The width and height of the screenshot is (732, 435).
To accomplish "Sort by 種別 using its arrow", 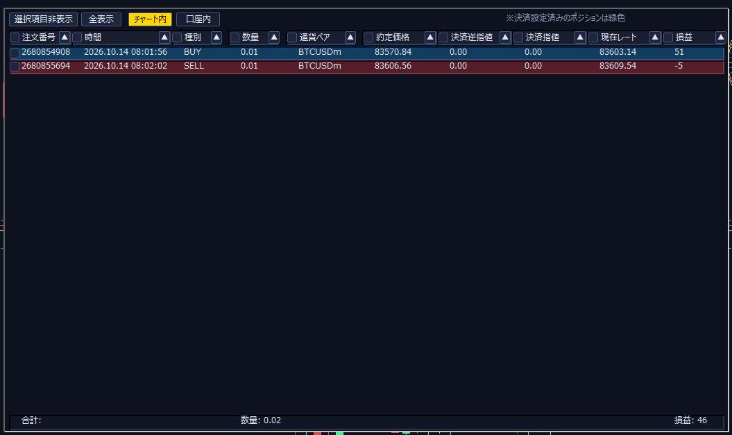I will 216,37.
